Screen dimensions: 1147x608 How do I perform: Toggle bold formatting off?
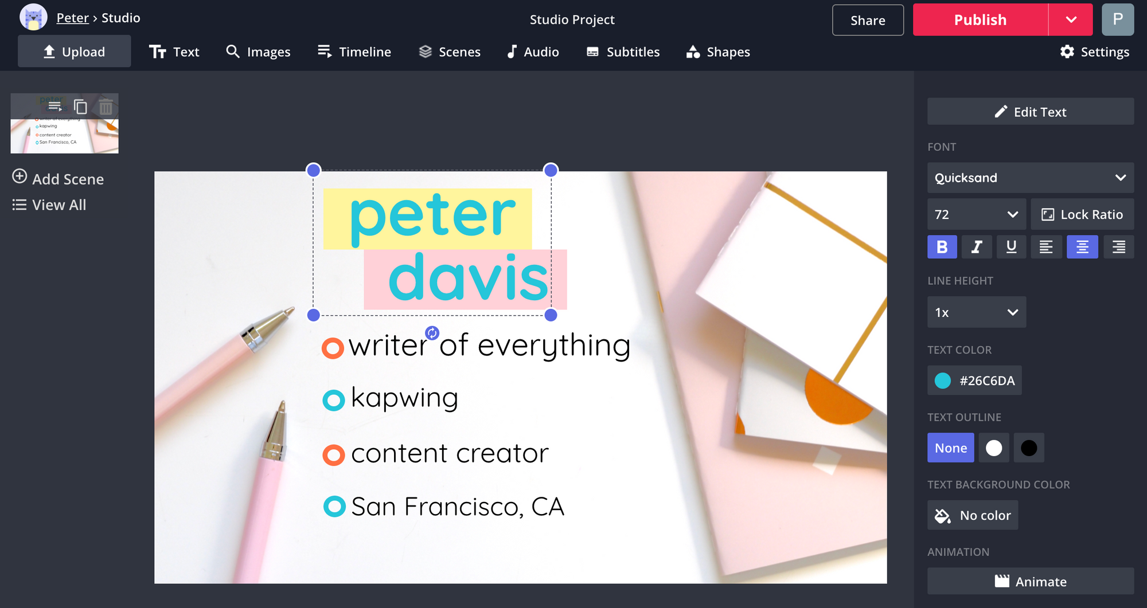tap(942, 247)
